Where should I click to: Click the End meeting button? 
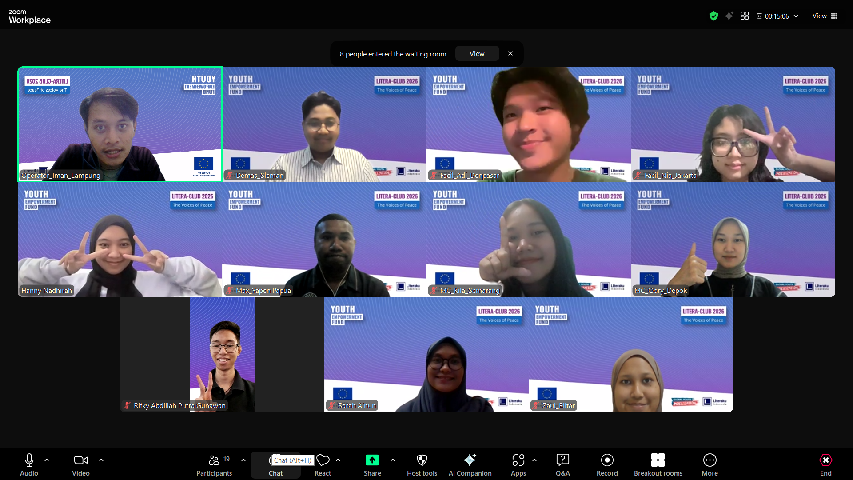[826, 460]
